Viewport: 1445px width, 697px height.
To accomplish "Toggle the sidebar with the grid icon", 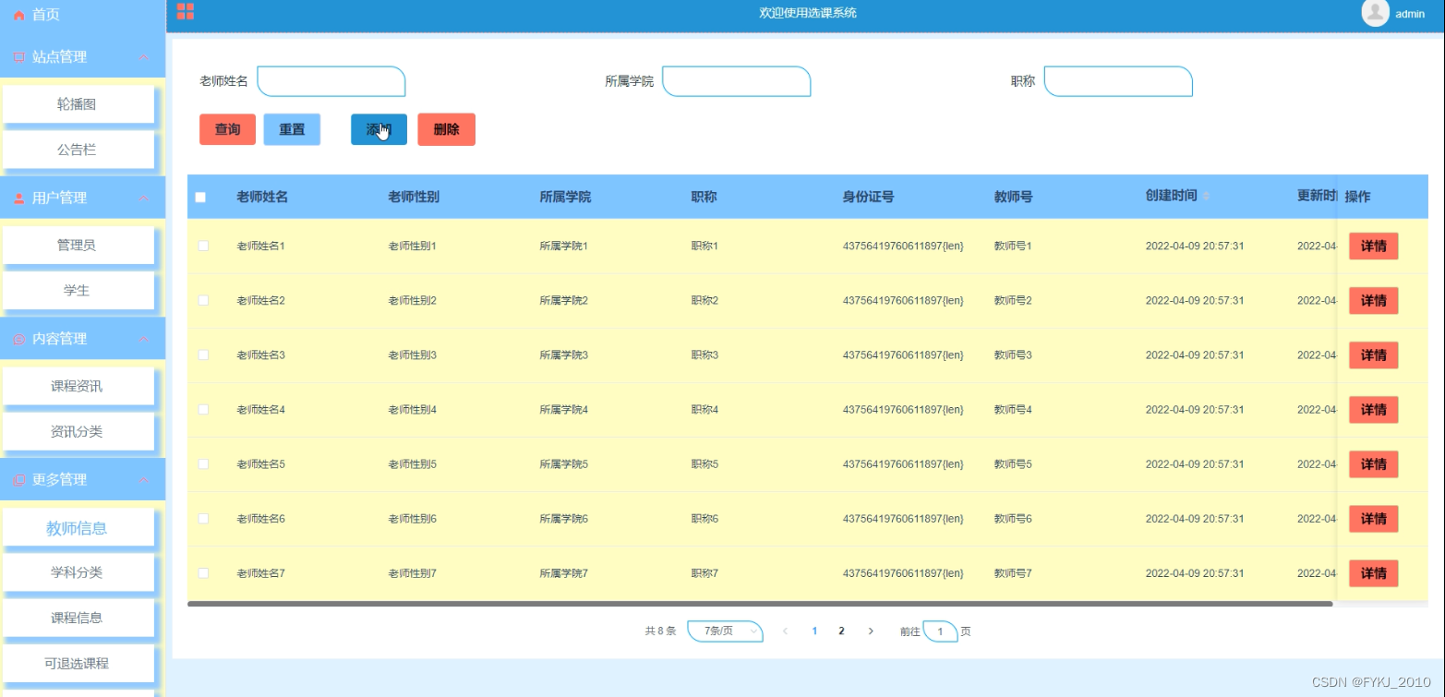I will [186, 12].
